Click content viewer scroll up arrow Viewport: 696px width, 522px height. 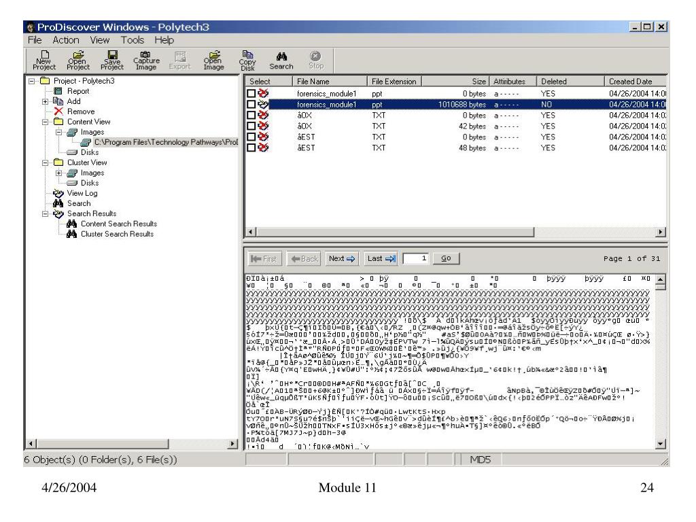click(661, 279)
